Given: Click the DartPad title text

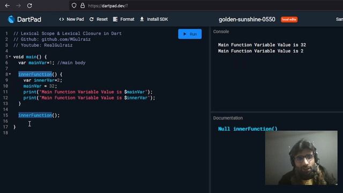Looking at the screenshot, I should 29,19.
